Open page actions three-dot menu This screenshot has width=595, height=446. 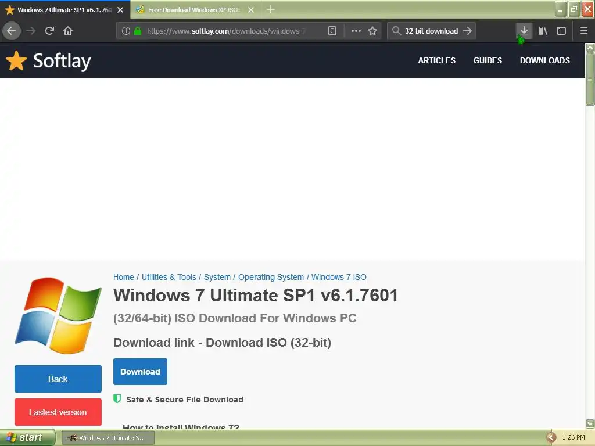pos(356,31)
